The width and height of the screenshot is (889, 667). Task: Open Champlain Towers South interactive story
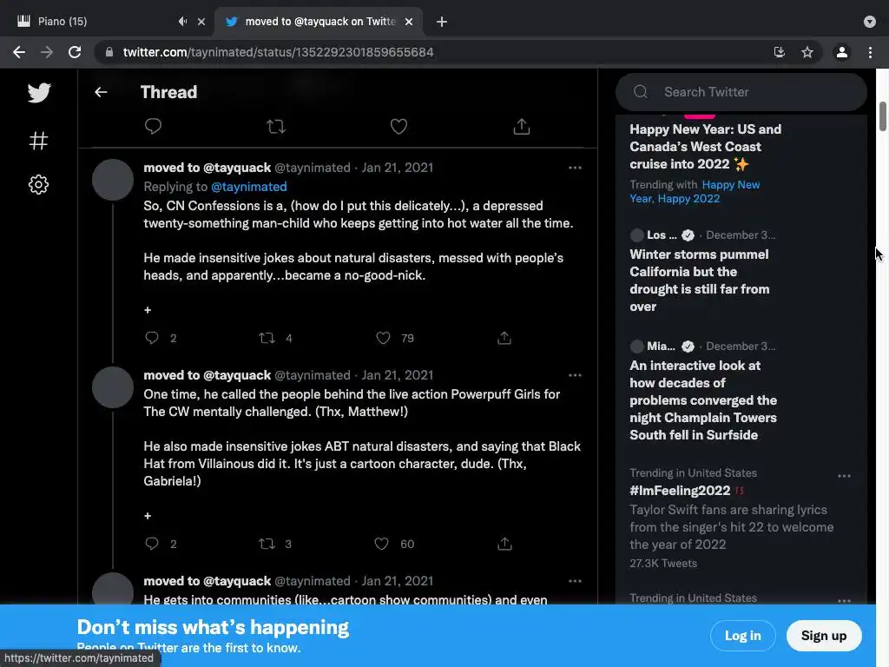tap(703, 400)
